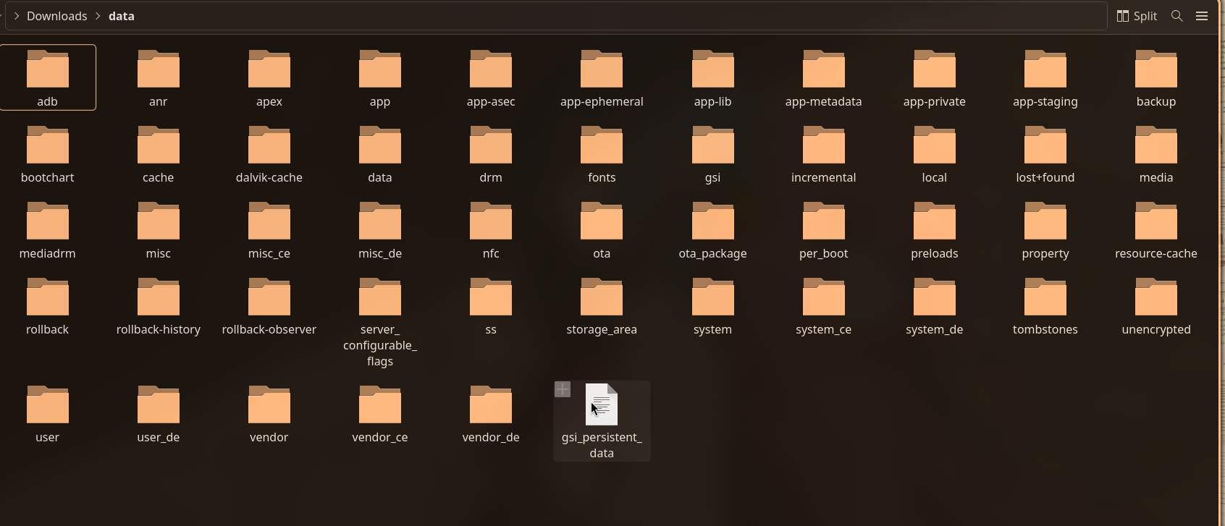Select the adb folder
This screenshot has width=1225, height=526.
pos(48,77)
